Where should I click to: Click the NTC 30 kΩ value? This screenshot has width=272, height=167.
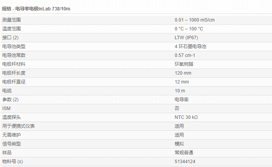click(x=186, y=117)
